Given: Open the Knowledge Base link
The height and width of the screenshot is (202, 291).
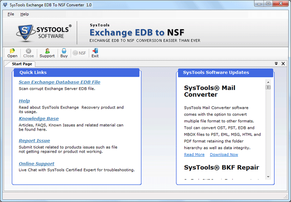Looking at the screenshot, I should click(39, 118).
